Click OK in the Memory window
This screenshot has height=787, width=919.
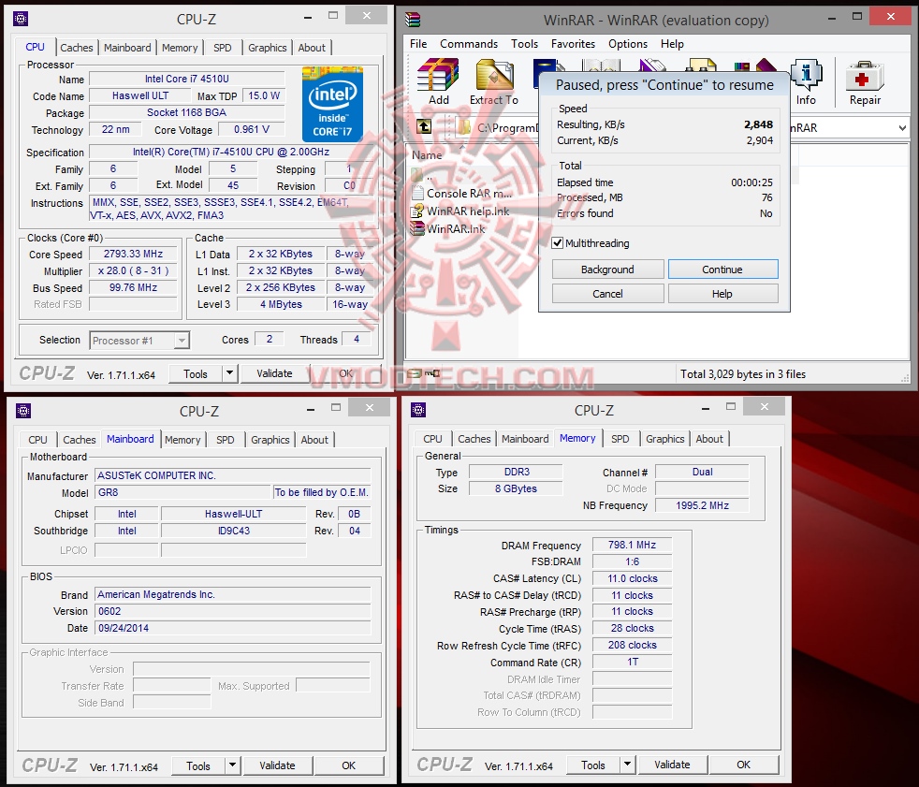pos(743,765)
